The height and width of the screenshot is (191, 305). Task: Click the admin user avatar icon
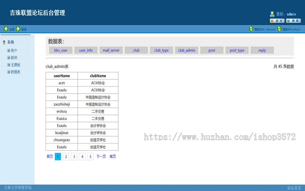pyautogui.click(x=272, y=14)
